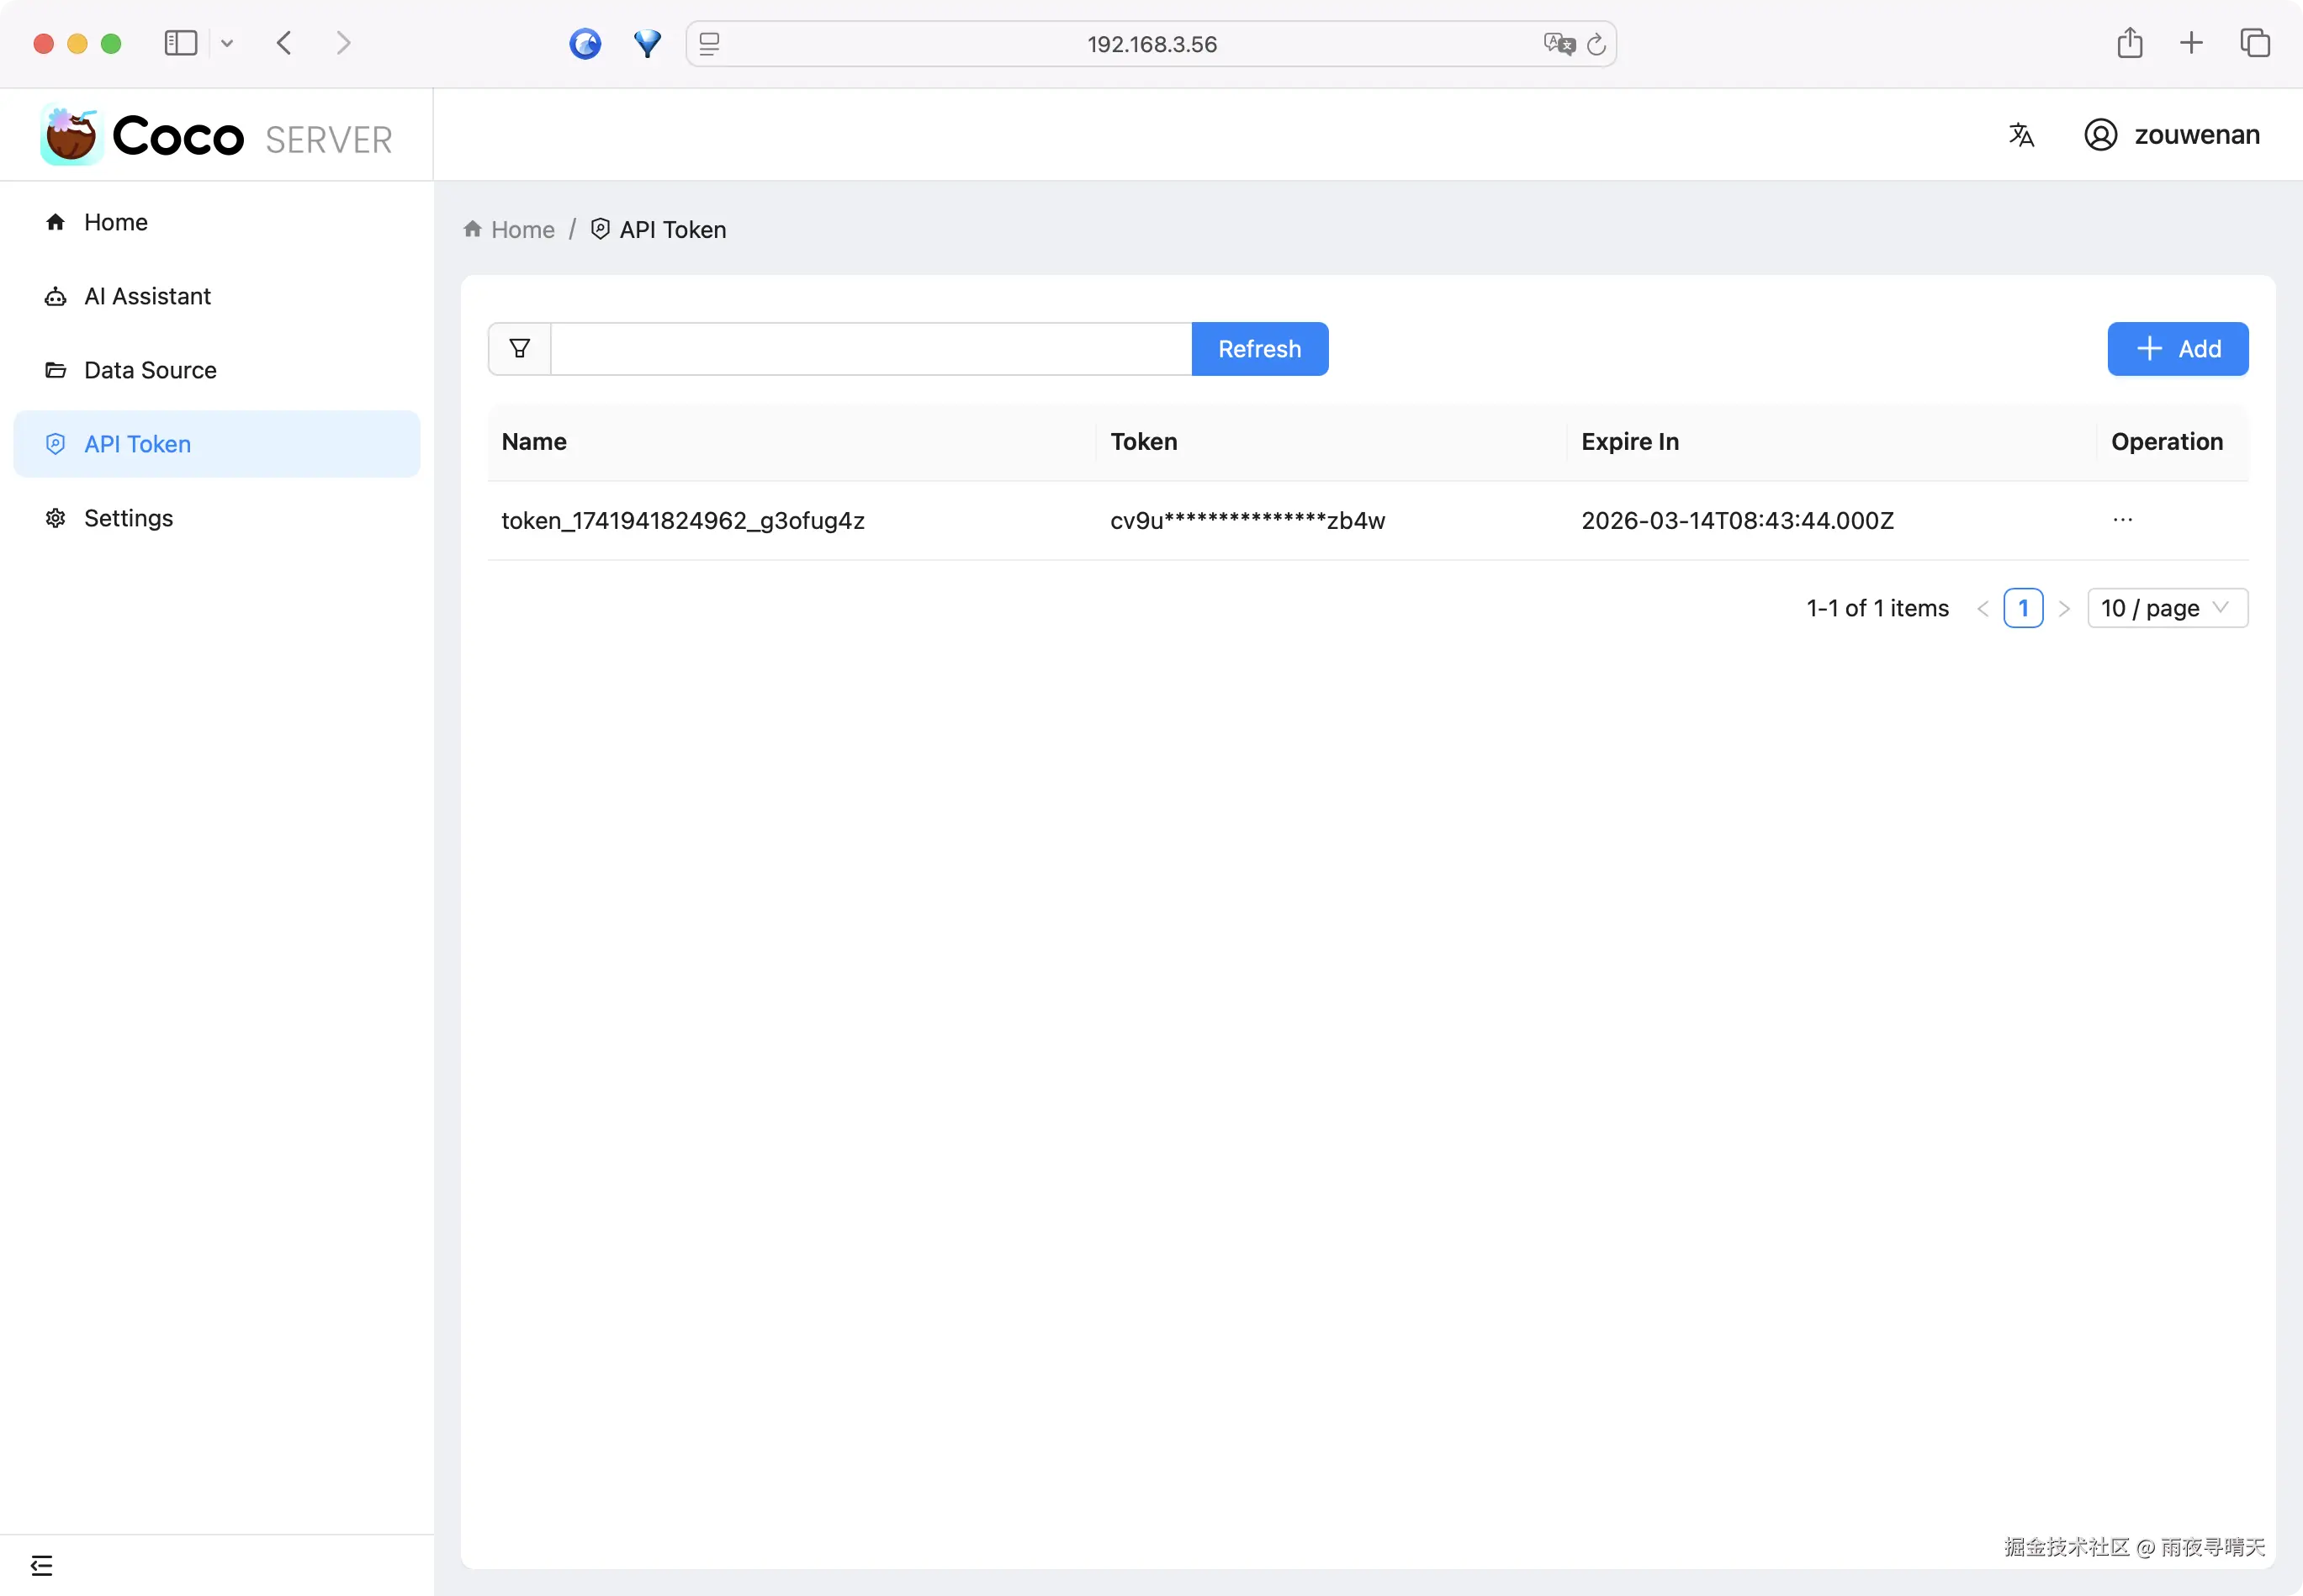
Task: Open the 10 / page size dropdown
Action: [x=2167, y=608]
